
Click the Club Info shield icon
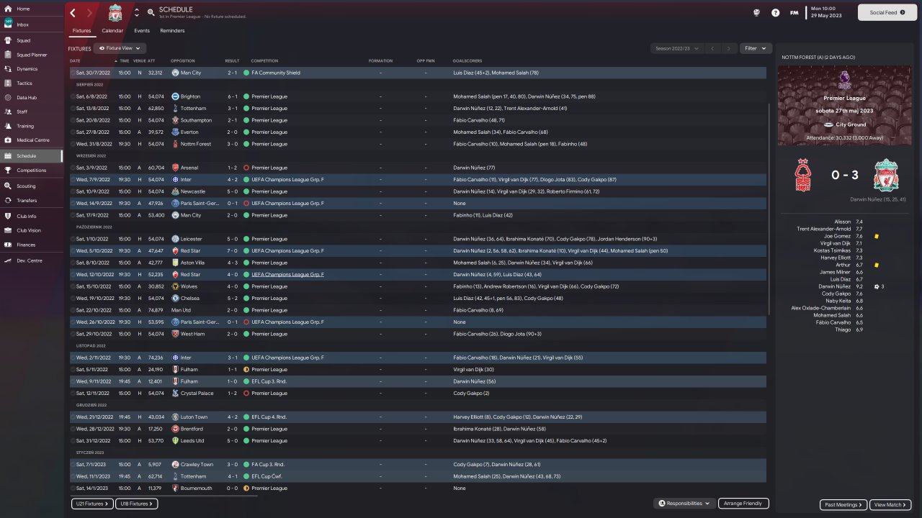click(x=7, y=216)
